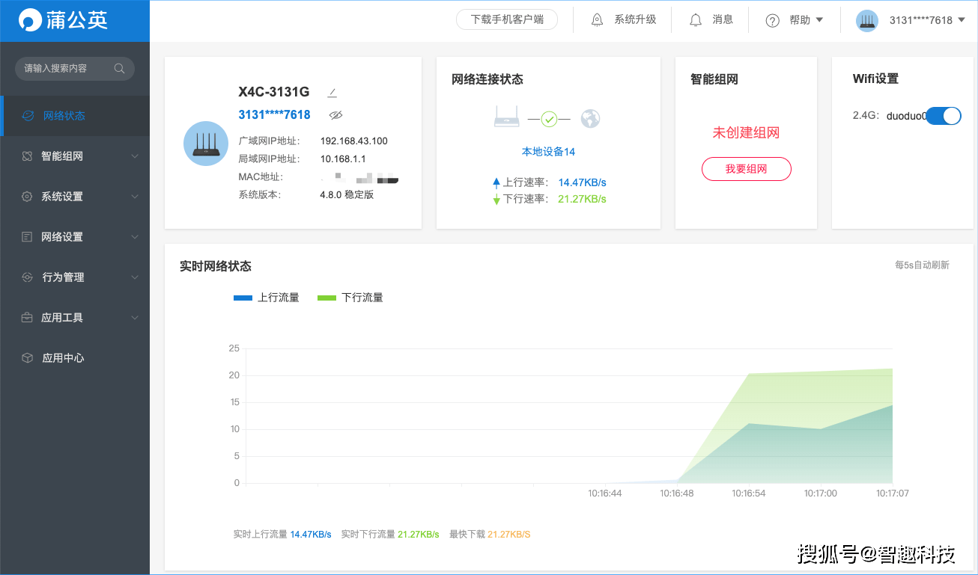Click the blue upload arrow icon
This screenshot has height=575, width=978.
click(496, 182)
